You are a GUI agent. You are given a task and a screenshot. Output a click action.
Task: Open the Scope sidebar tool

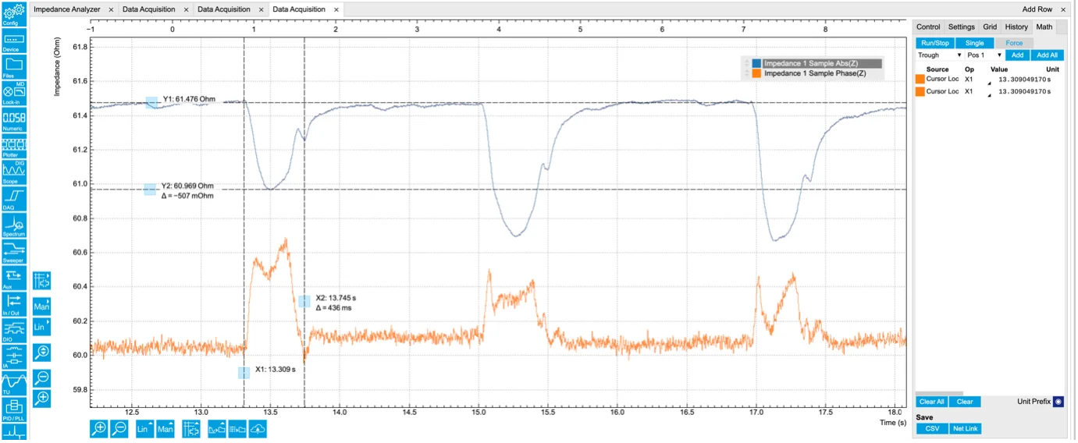pyautogui.click(x=14, y=172)
